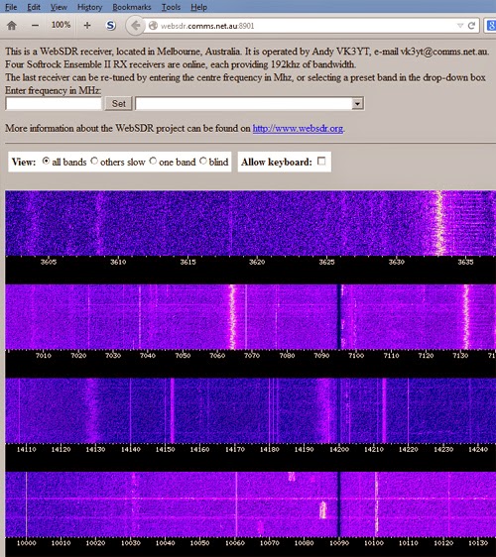Click the 10060 frequency scale label

235,543
